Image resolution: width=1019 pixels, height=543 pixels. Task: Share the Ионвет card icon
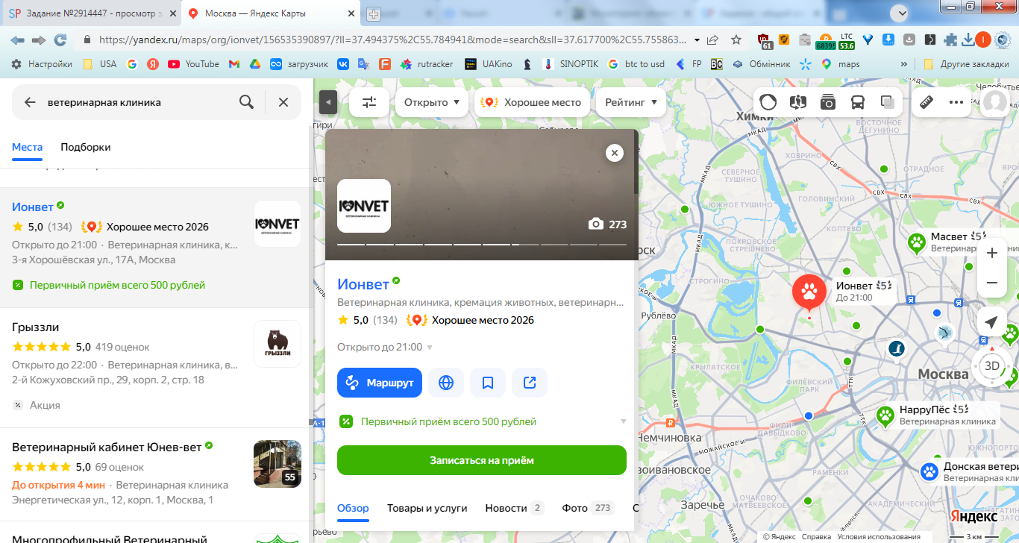[x=530, y=383]
